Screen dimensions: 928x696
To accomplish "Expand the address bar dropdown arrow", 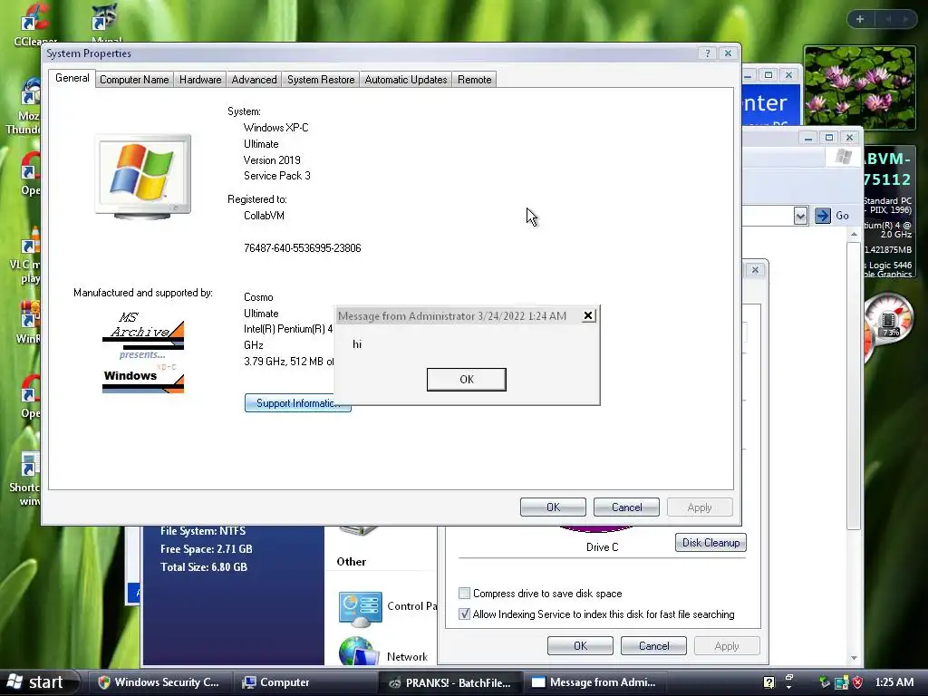I will tap(800, 216).
